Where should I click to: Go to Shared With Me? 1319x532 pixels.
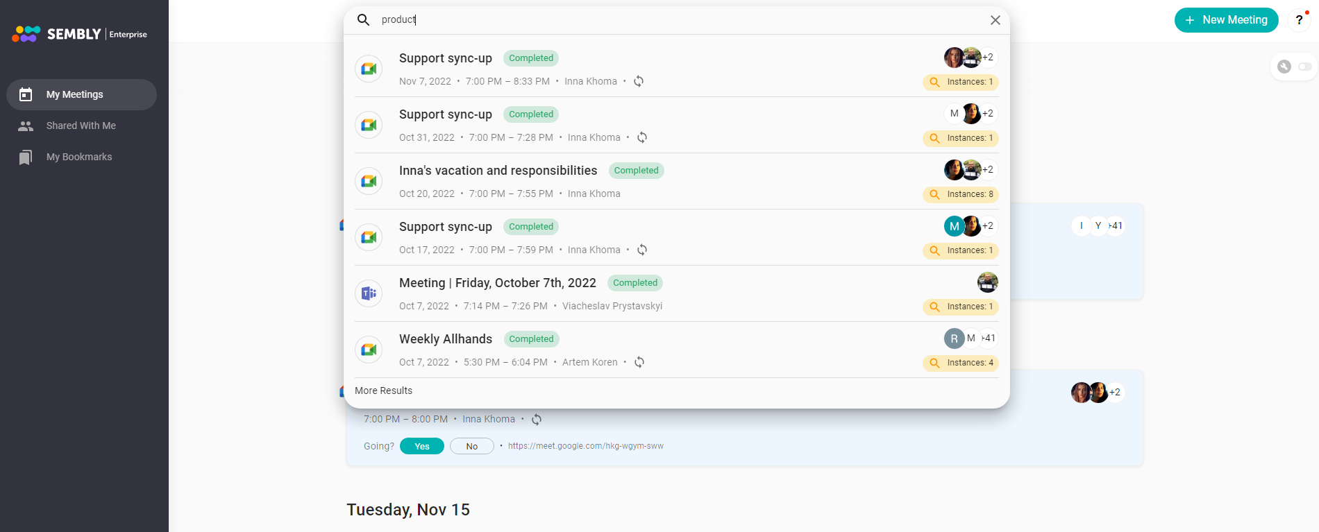coord(81,126)
